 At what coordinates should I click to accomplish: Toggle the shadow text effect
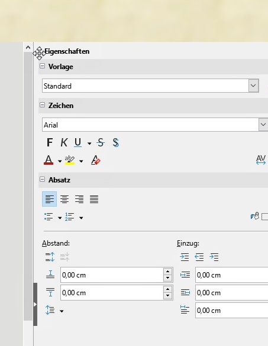(115, 142)
